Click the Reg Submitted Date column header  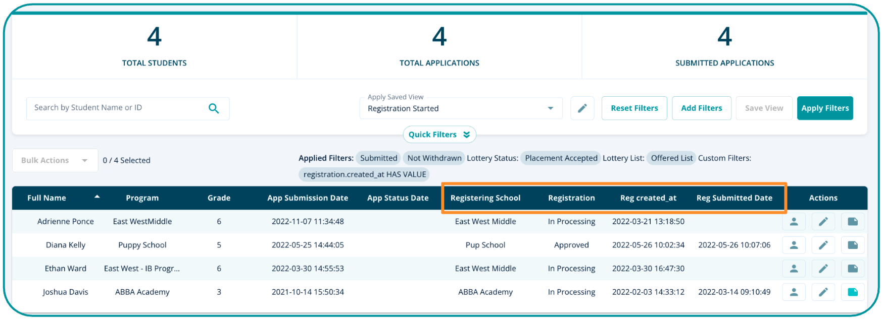click(734, 198)
